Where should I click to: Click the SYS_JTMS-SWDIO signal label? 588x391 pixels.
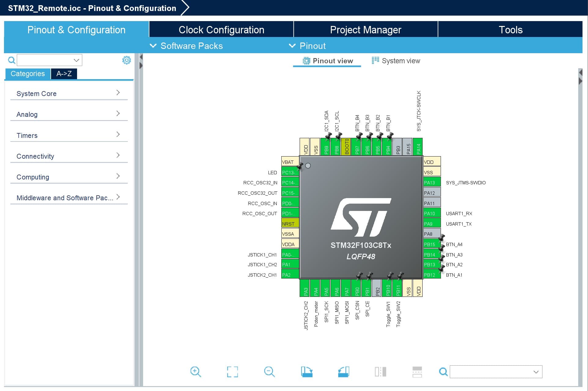coord(465,183)
